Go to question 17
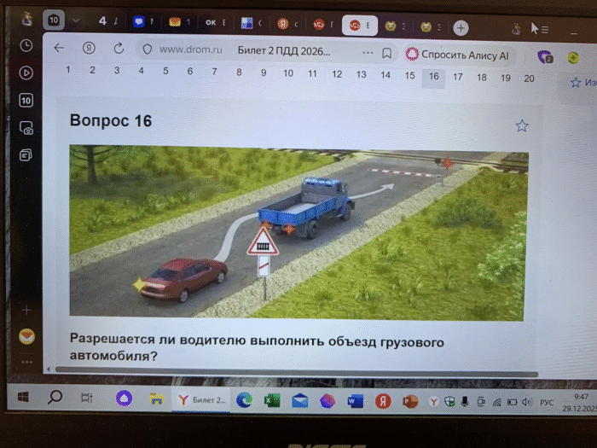 click(x=458, y=77)
